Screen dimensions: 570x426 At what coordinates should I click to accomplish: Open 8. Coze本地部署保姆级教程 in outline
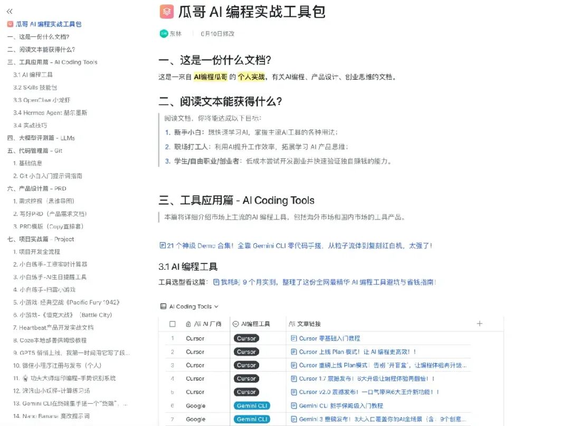point(50,340)
